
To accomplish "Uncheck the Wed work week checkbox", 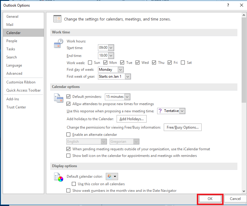I will [137, 63].
